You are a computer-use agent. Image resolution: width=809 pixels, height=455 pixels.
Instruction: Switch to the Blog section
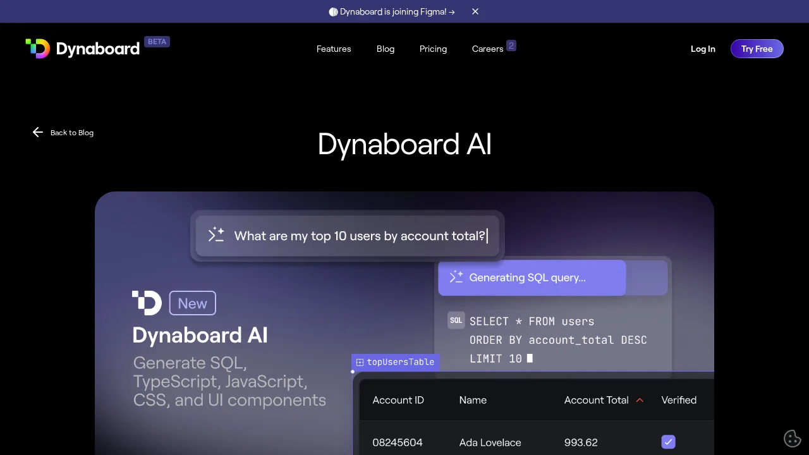click(x=386, y=49)
